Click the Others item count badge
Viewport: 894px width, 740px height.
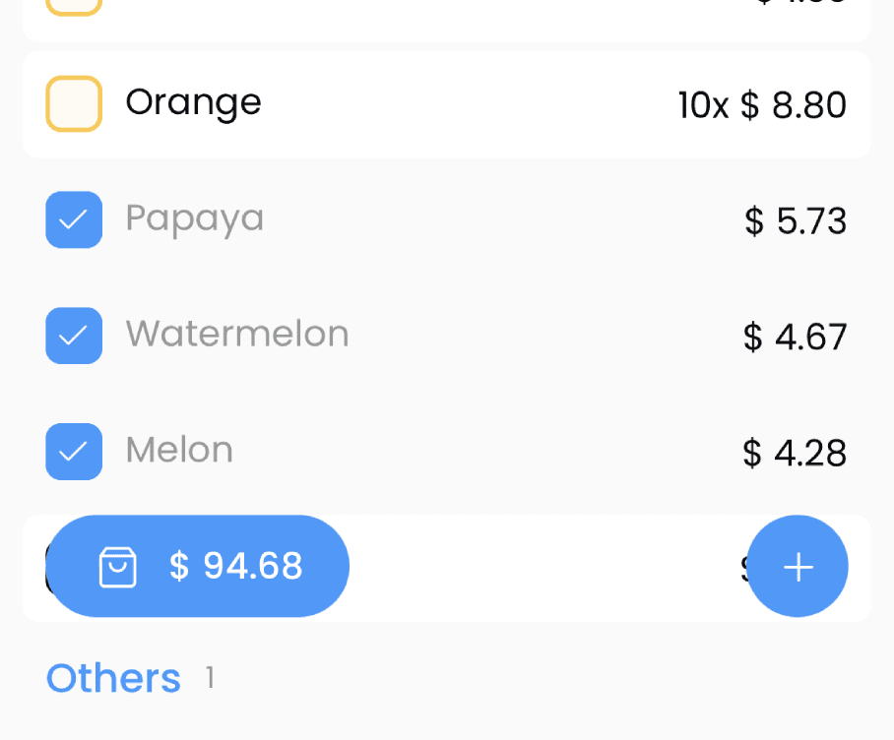click(211, 678)
